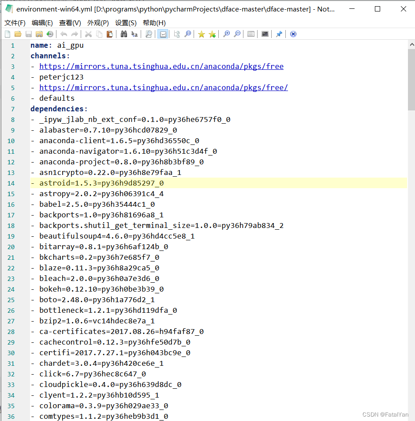Screen dimensions: 415x421
Task: Create a new file with the New icon
Action: pos(7,34)
